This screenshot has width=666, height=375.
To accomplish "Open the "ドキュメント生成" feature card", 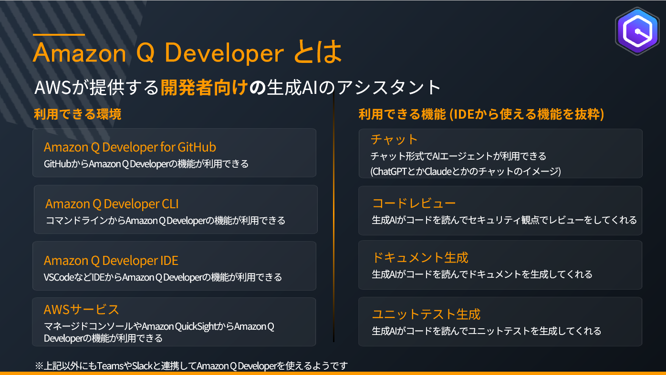I will pos(500,265).
